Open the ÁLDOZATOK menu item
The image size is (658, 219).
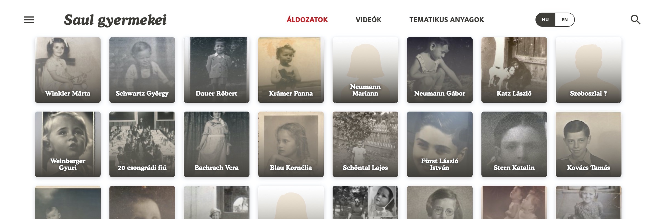click(307, 20)
